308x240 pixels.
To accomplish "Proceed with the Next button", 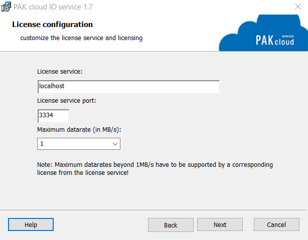I will 220,224.
